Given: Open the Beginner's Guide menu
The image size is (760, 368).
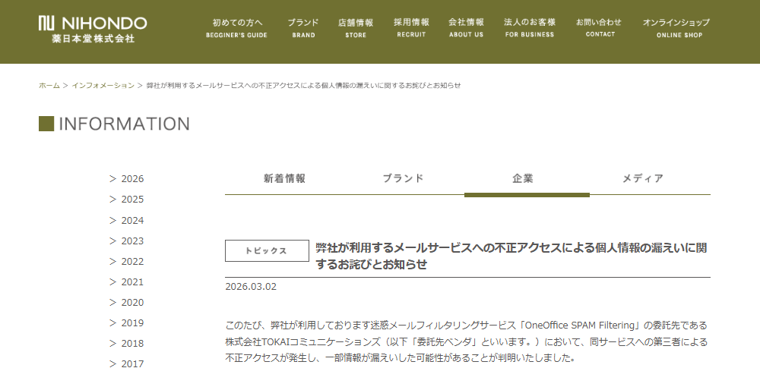Looking at the screenshot, I should pos(236,28).
